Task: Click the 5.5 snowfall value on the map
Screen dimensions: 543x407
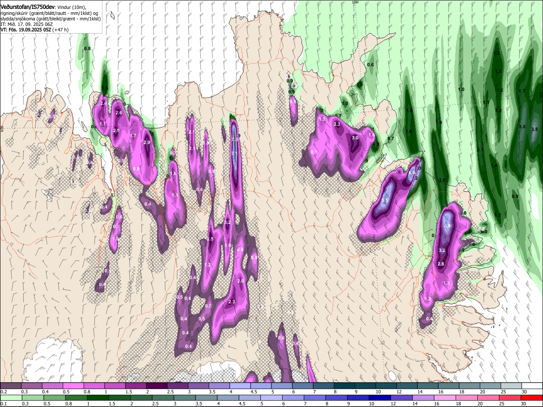Action: click(385, 201)
